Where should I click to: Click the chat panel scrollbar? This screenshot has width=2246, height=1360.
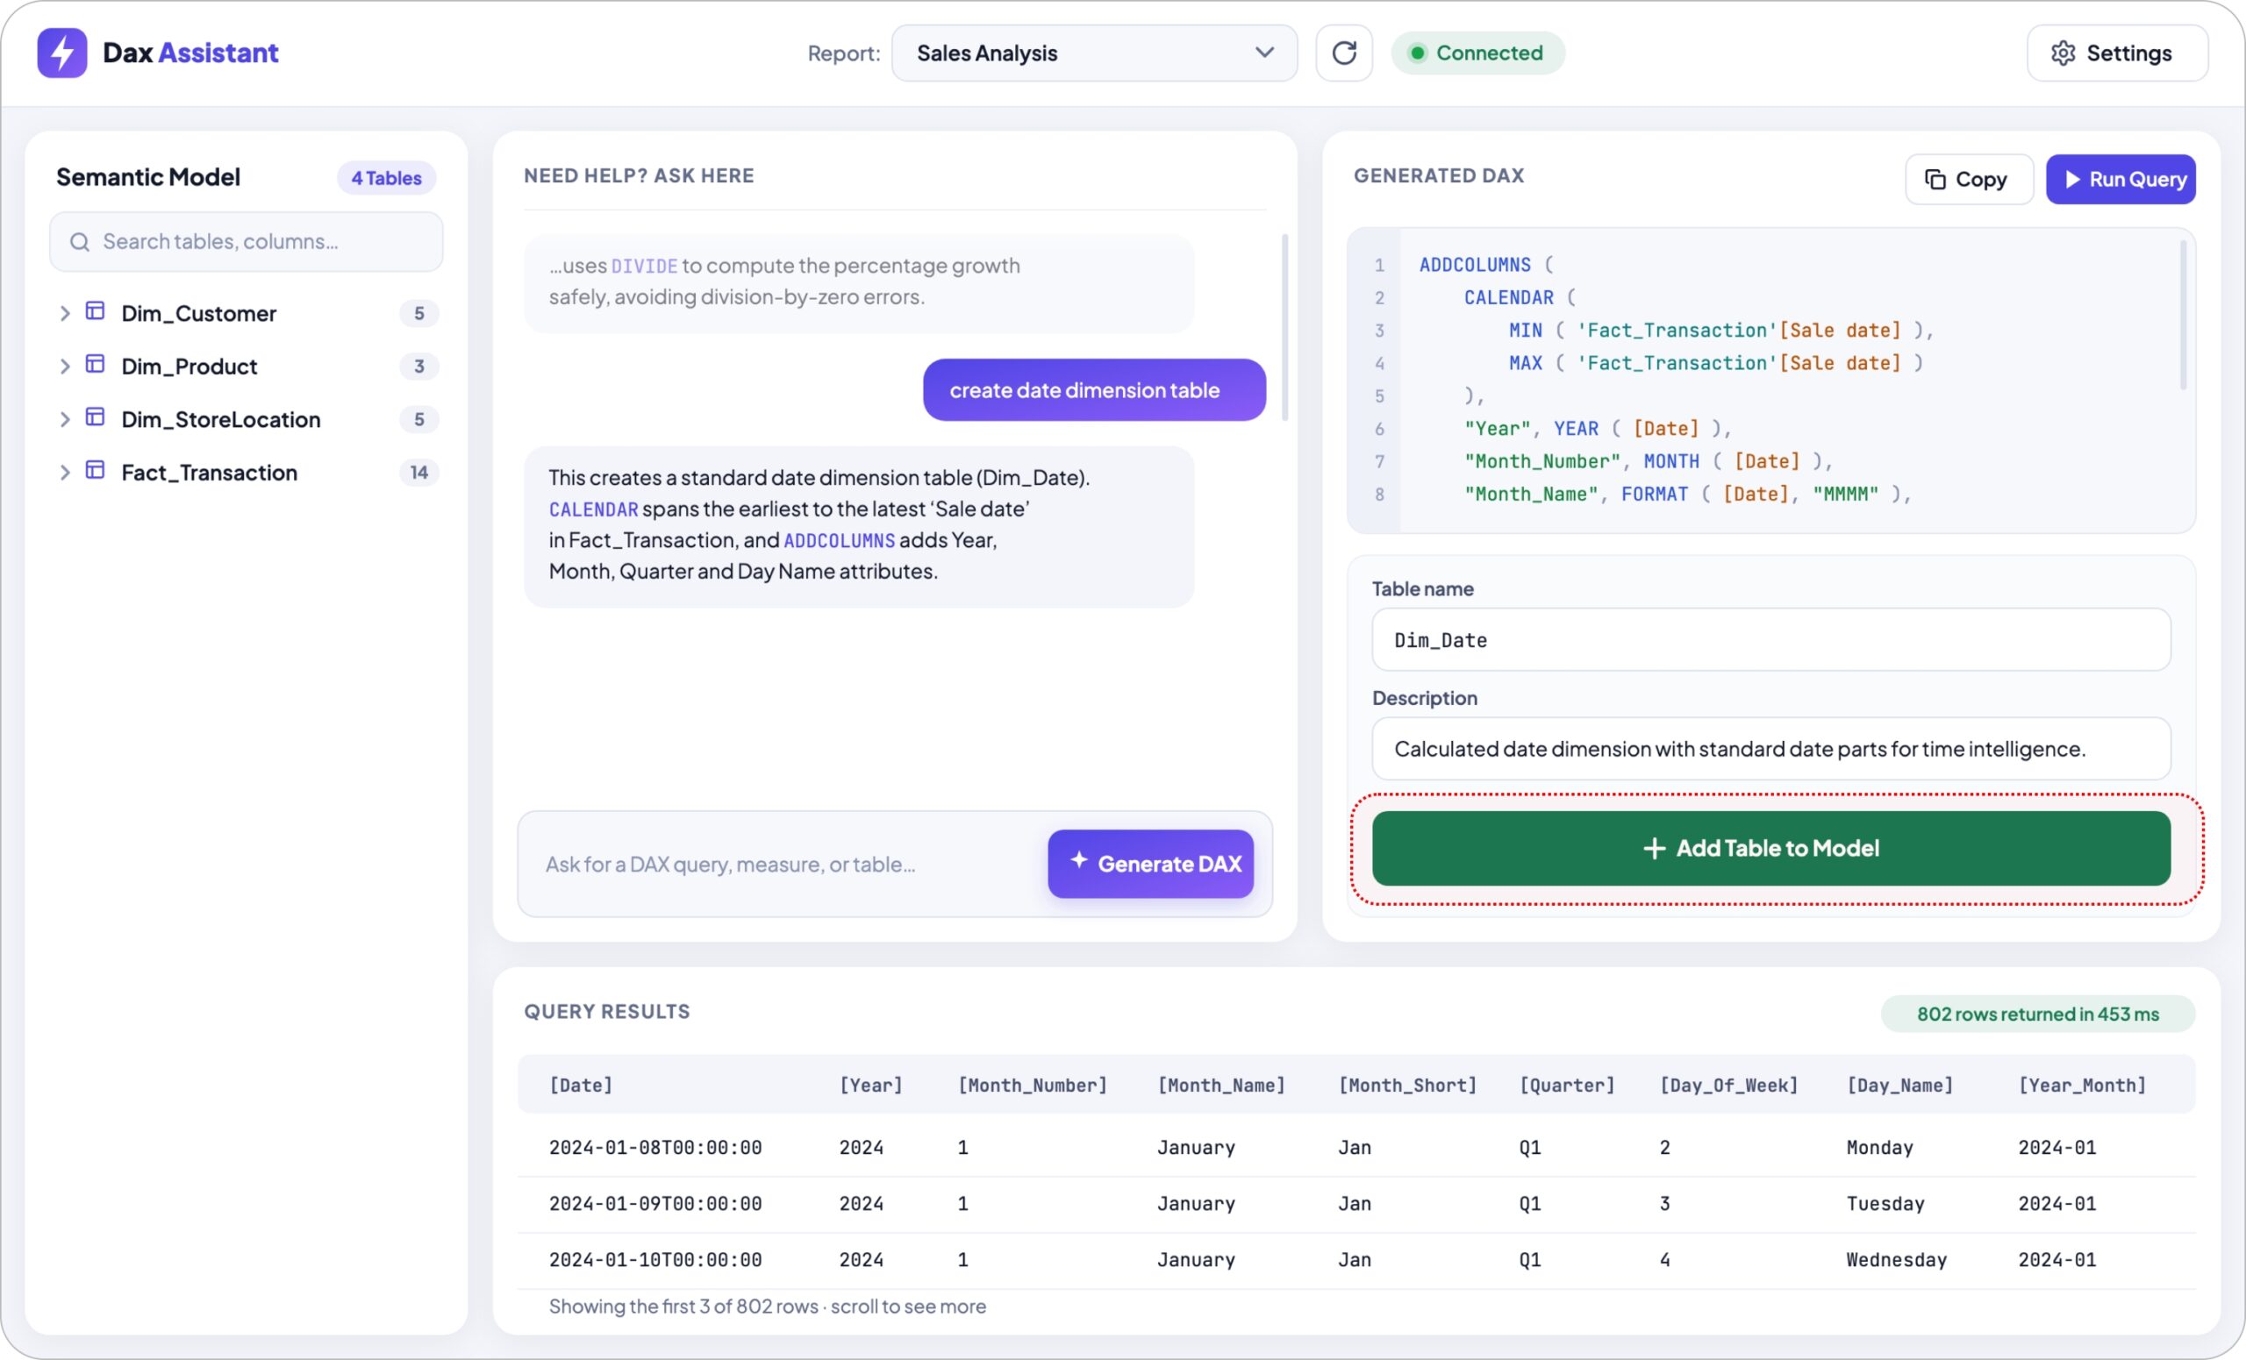tap(1285, 328)
